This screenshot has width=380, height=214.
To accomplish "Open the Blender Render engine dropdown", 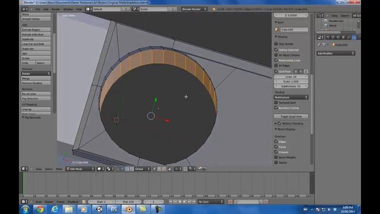I will click(194, 9).
